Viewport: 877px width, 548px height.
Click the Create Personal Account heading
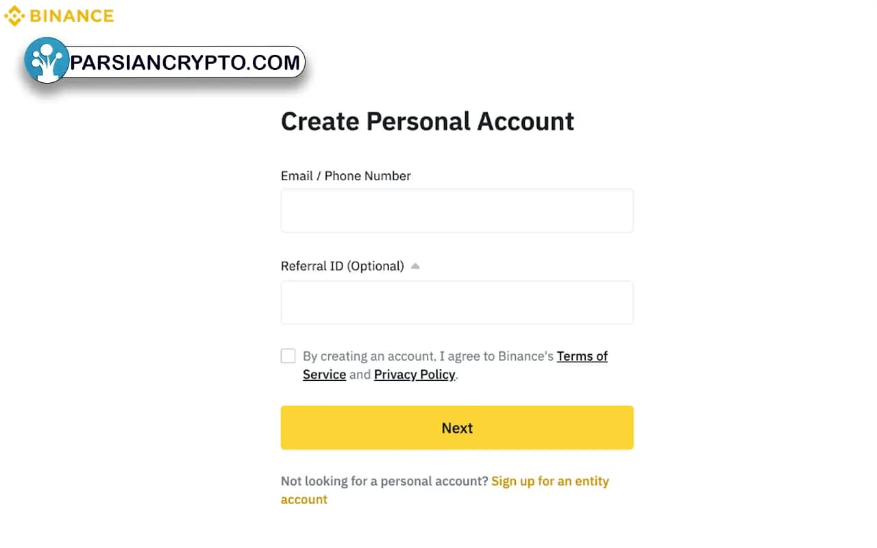pos(428,121)
